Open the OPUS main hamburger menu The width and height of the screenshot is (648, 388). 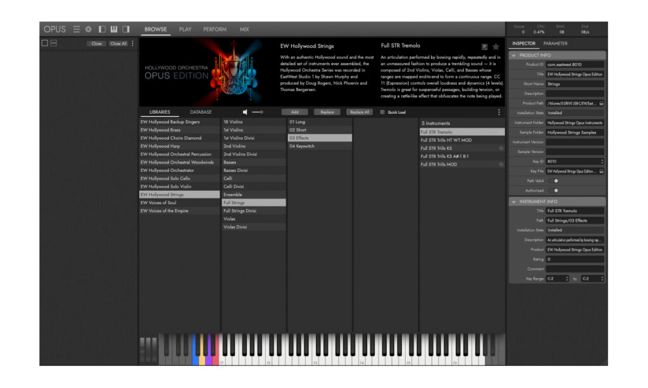77,29
